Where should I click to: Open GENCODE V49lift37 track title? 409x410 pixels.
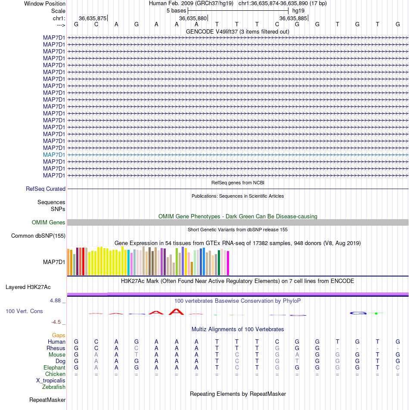point(238,31)
